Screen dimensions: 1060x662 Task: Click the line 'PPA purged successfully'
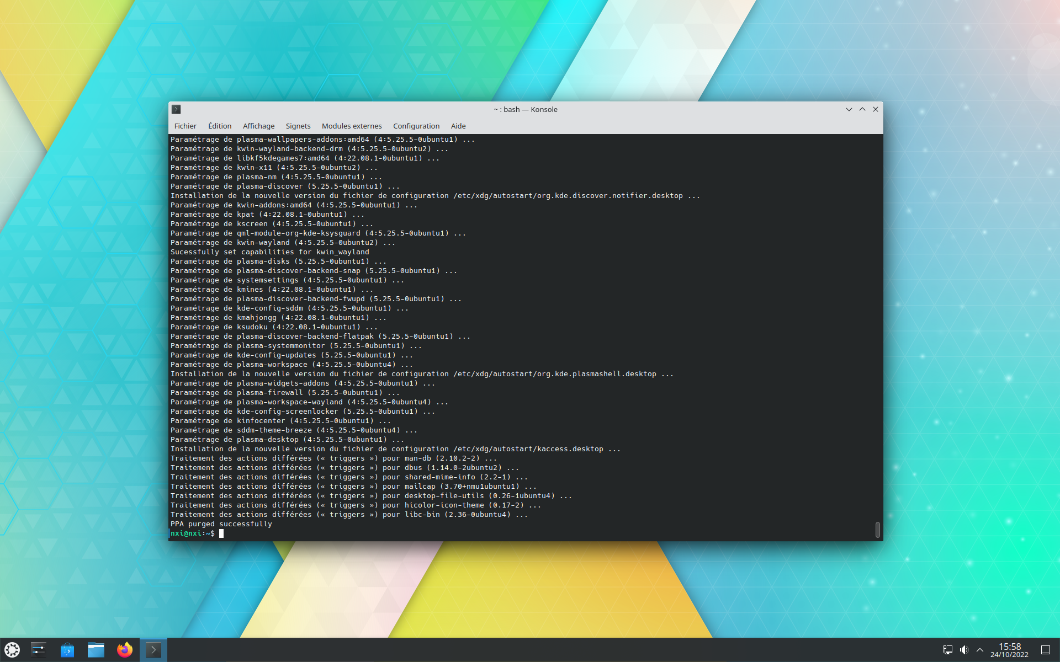pyautogui.click(x=221, y=524)
